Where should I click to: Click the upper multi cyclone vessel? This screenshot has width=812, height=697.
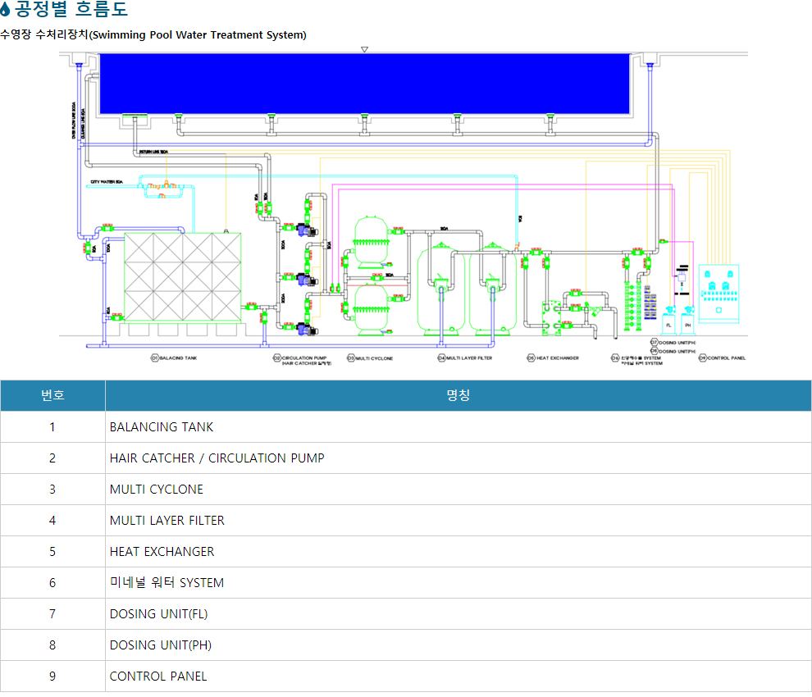[371, 243]
